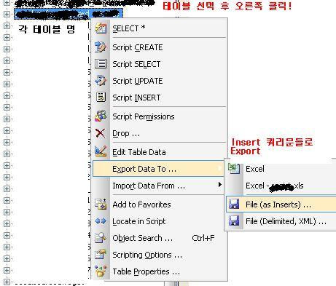
Task: Select the Script SELECT list icon
Action: (x=101, y=64)
